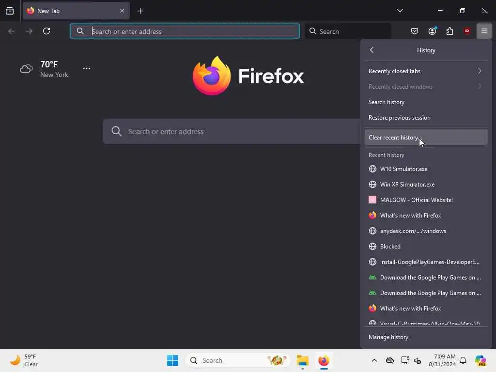Click the Firefox taskbar icon
496x372 pixels.
[x=324, y=360]
